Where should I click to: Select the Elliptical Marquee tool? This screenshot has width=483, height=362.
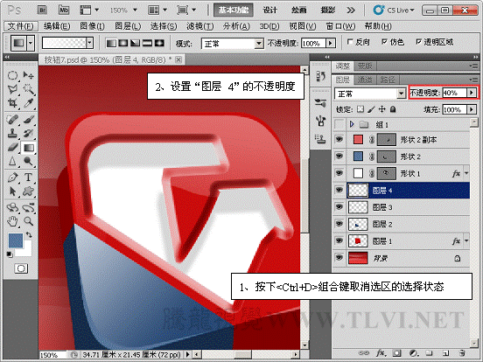tap(12, 75)
